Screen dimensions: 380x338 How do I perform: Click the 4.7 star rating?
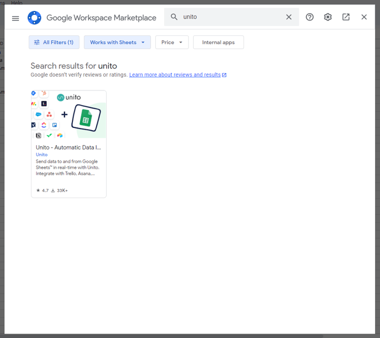click(43, 190)
